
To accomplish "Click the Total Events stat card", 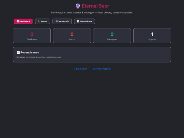I will tap(32, 36).
